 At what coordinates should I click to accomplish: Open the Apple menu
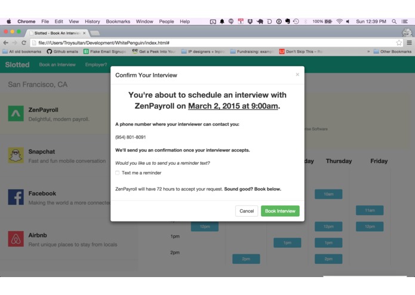(9, 21)
